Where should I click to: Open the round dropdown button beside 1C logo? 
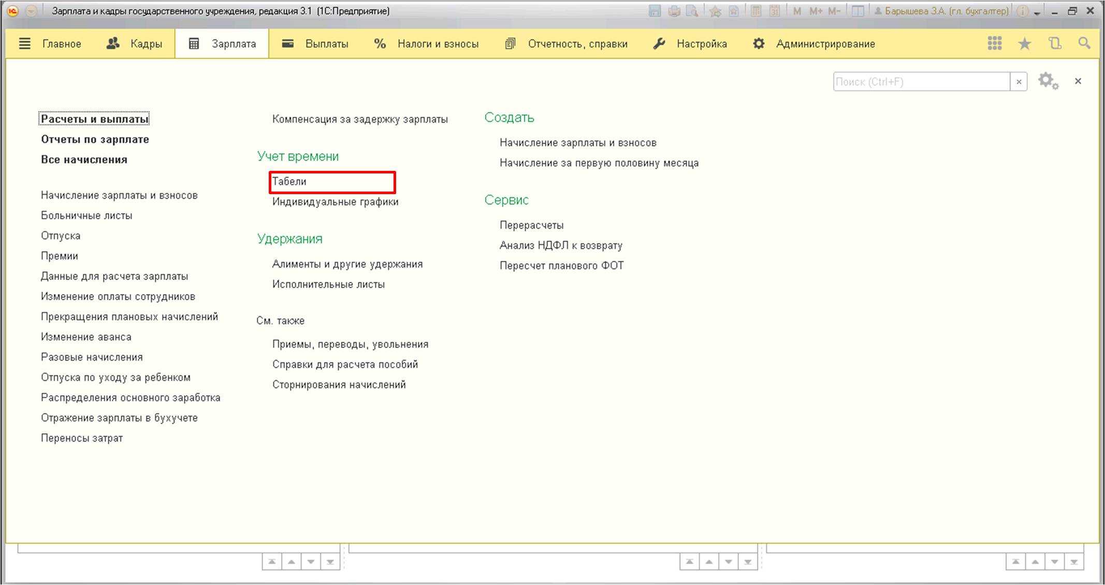coord(32,11)
